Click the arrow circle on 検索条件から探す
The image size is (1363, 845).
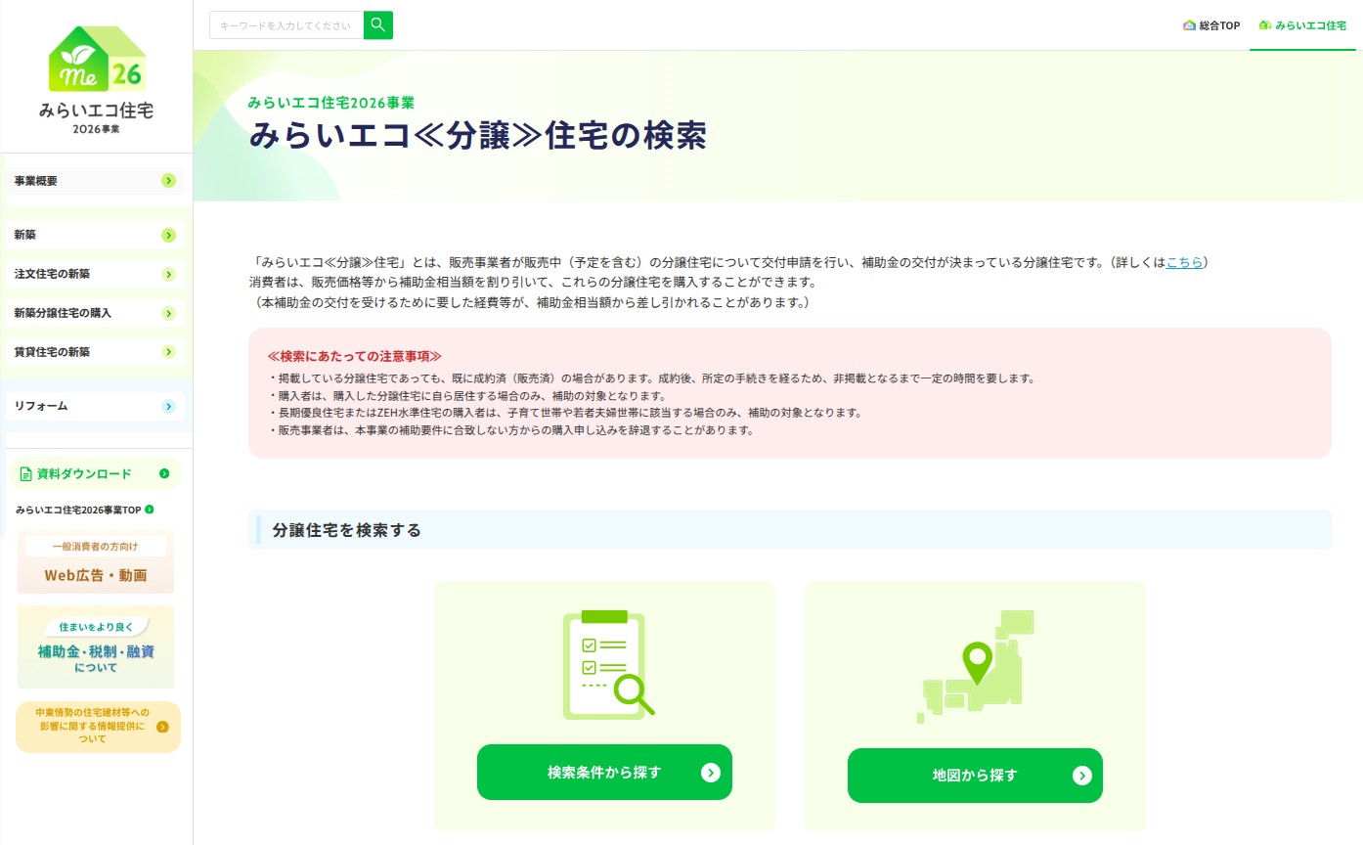pyautogui.click(x=711, y=773)
